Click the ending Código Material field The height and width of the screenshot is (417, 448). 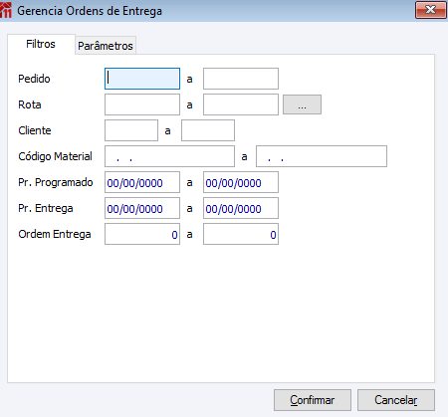tap(322, 156)
